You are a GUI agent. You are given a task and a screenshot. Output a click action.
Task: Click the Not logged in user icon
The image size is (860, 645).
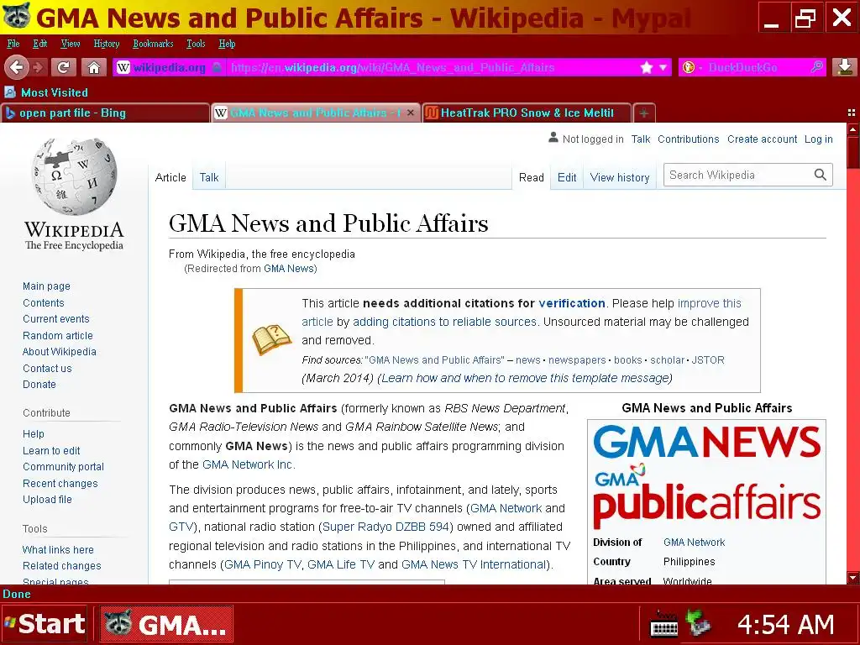pyautogui.click(x=553, y=138)
